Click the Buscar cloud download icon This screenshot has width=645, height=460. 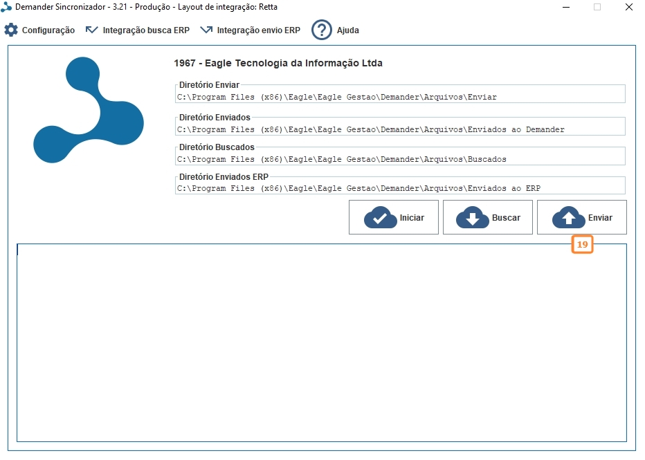click(x=472, y=217)
